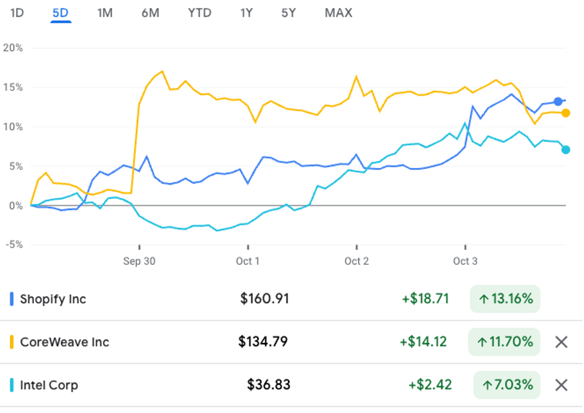Select the 1D time range tab
The width and height of the screenshot is (584, 413).
click(x=17, y=12)
